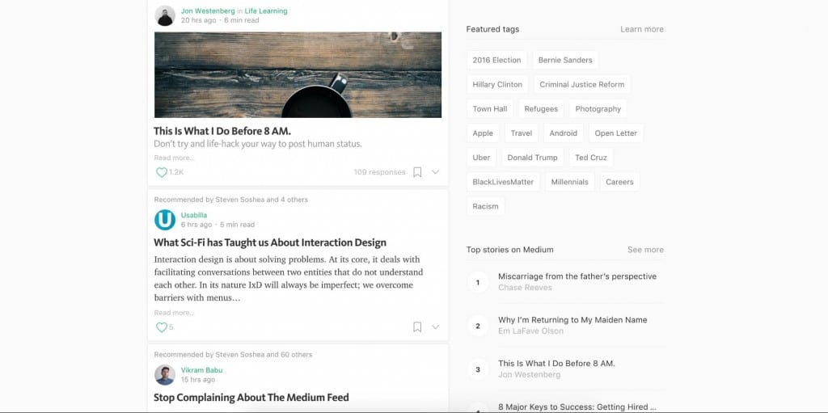
Task: Select the Uber tag
Action: [x=481, y=158]
